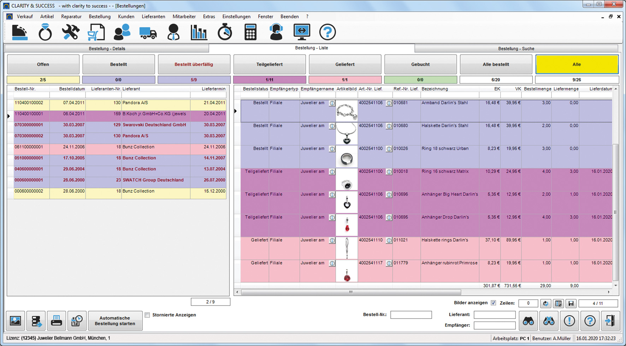Click the diamond ring articles icon
The height and width of the screenshot is (346, 626).
click(x=45, y=32)
